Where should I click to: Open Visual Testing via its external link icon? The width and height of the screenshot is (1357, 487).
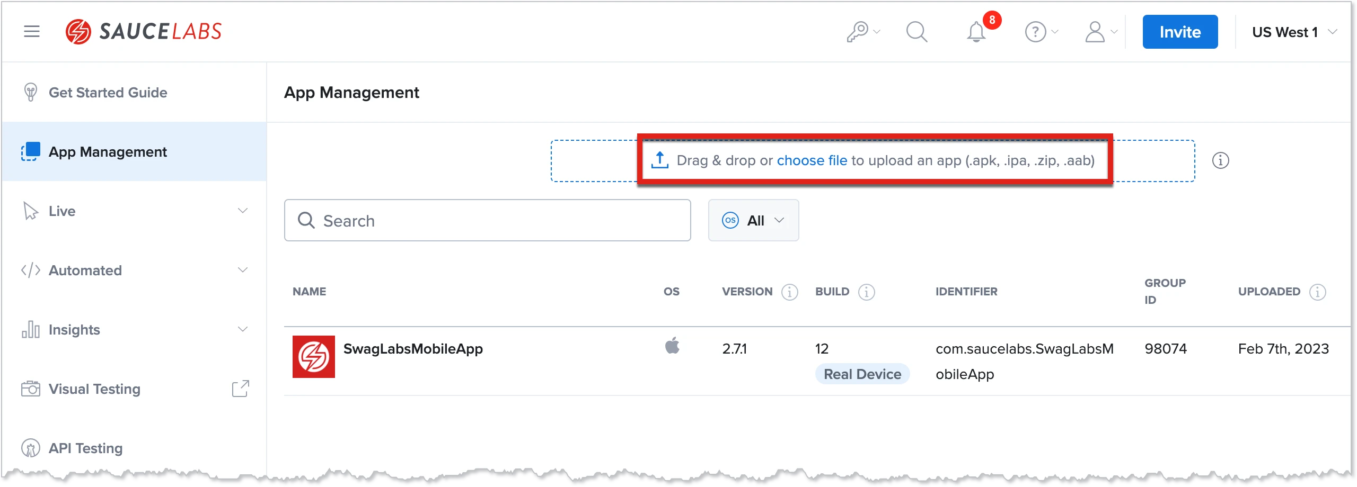(242, 388)
